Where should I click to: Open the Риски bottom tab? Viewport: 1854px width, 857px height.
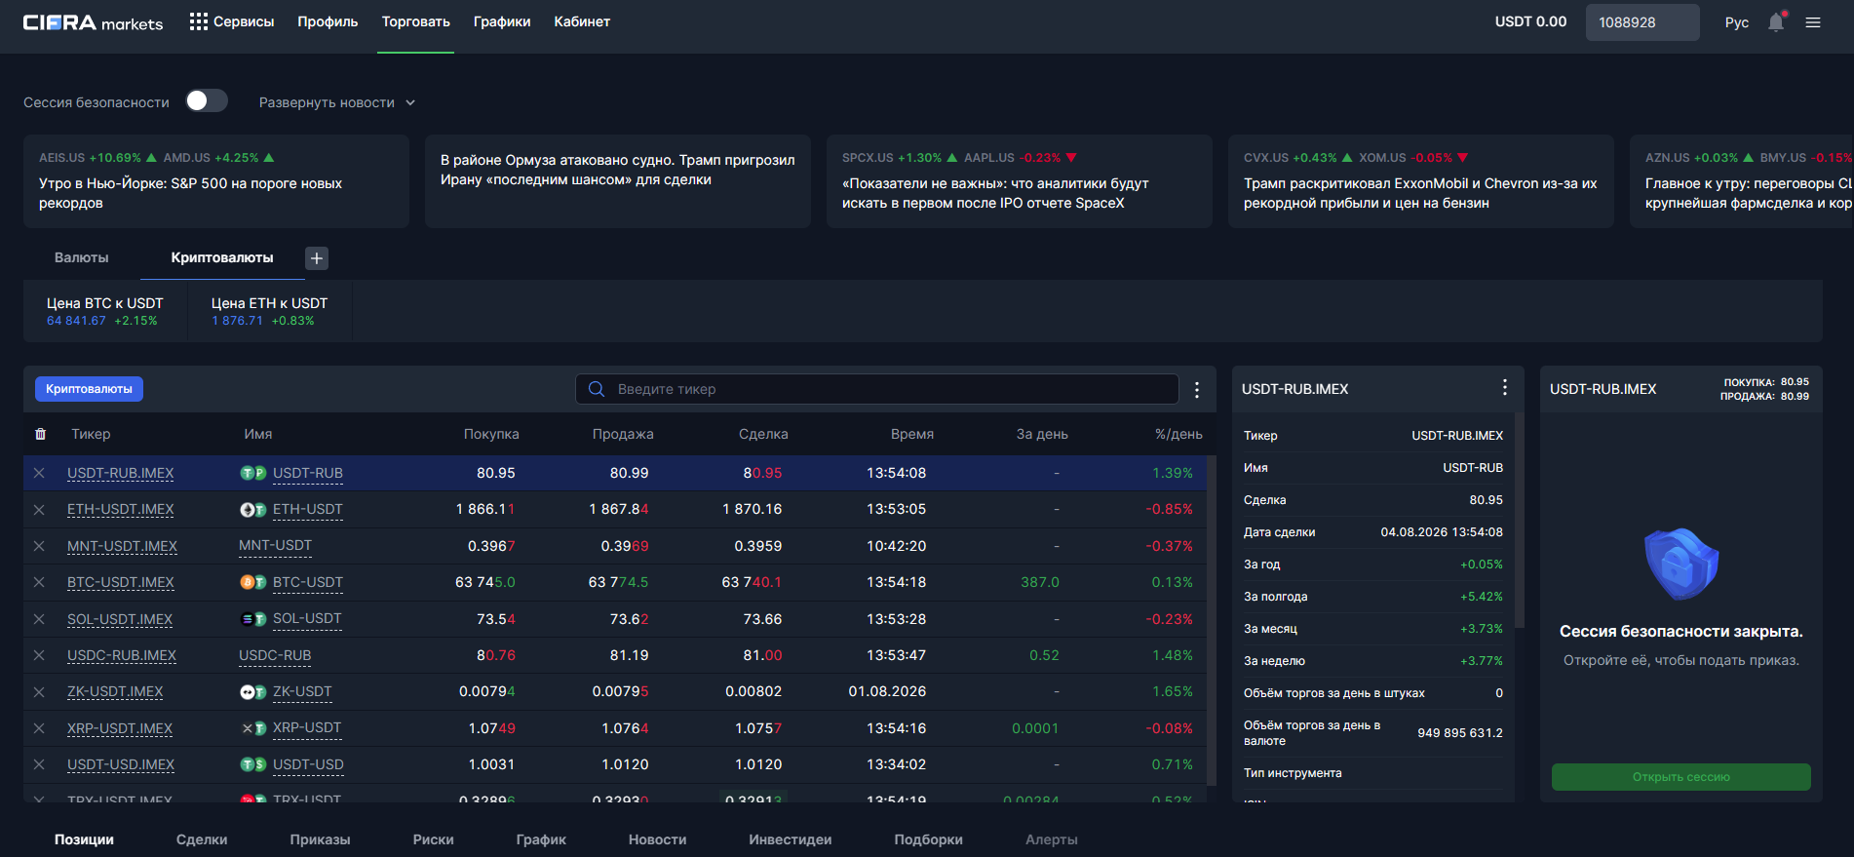pyautogui.click(x=433, y=839)
